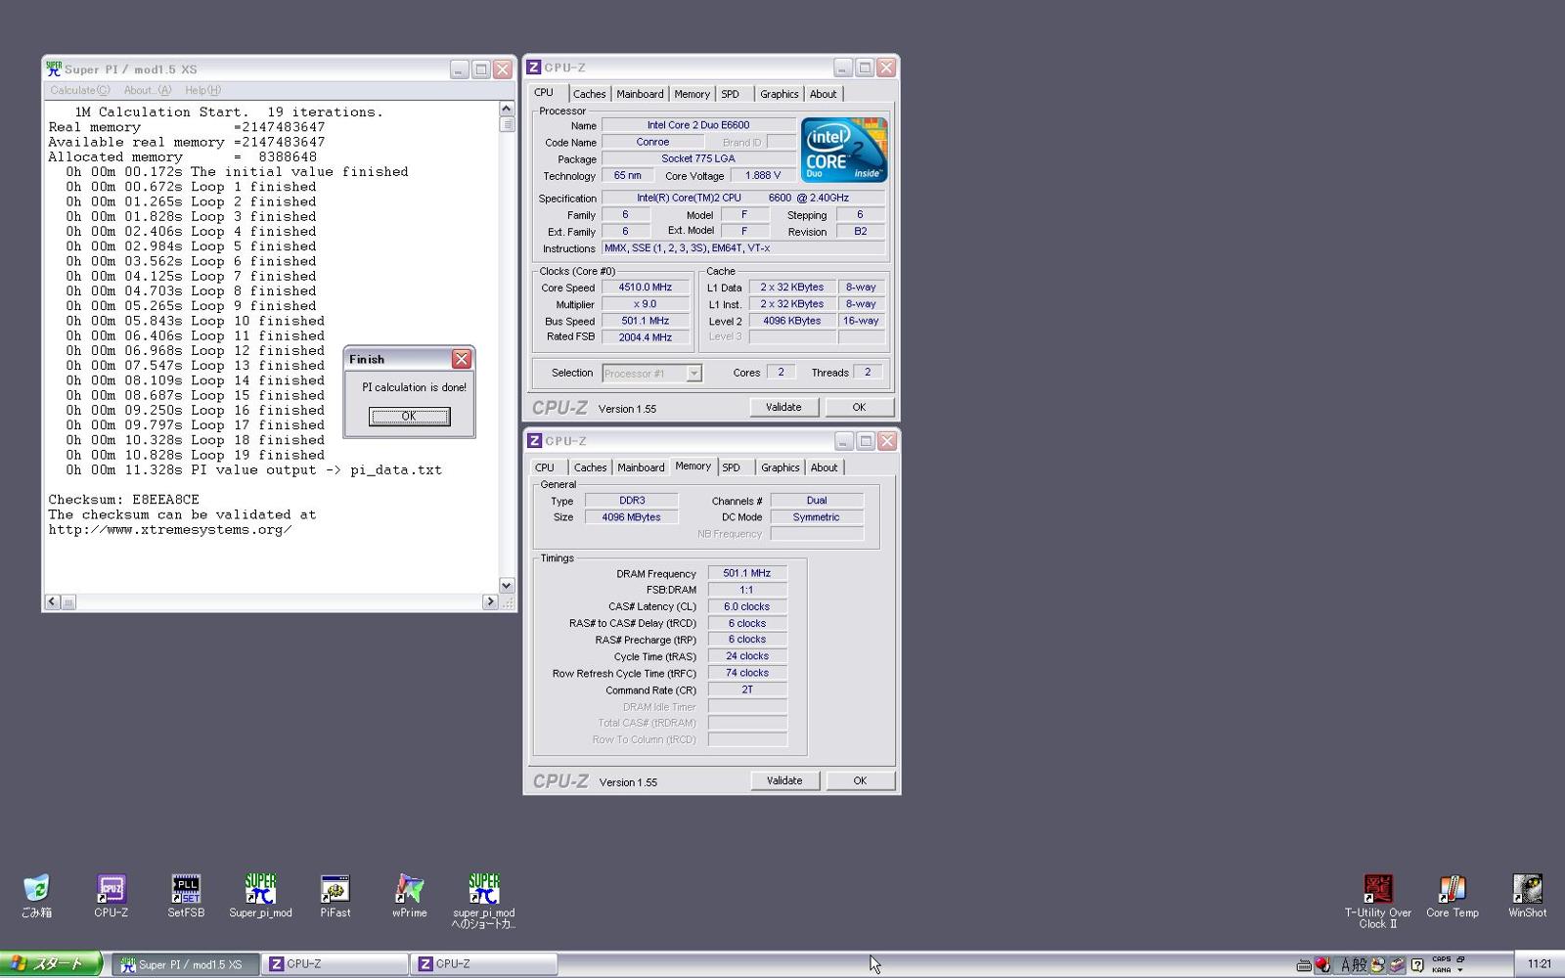Click the Super PI vertical scrollbar down arrow
Image resolution: width=1565 pixels, height=978 pixels.
507,585
